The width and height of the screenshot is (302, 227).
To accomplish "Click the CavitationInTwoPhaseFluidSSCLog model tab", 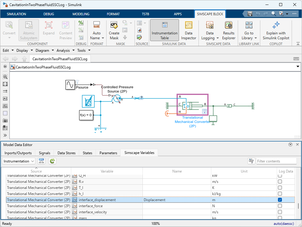I will point(60,59).
